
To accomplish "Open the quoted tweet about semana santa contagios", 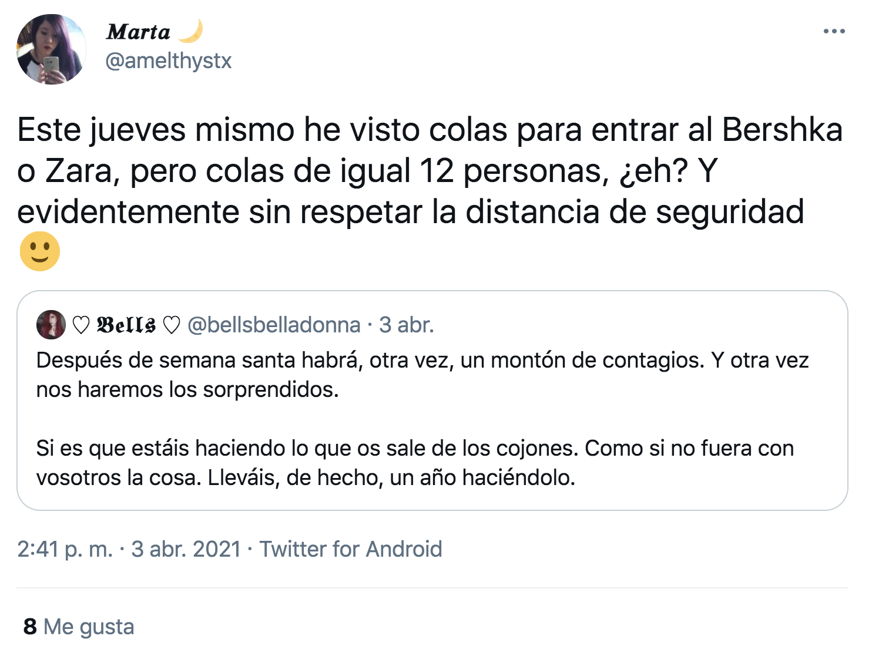I will (422, 375).
